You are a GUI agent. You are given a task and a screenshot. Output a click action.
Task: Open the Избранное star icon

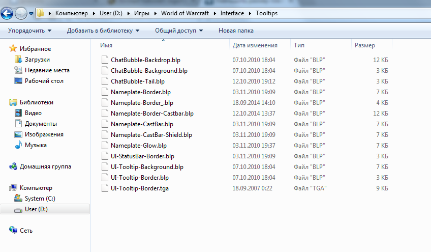[x=13, y=48]
